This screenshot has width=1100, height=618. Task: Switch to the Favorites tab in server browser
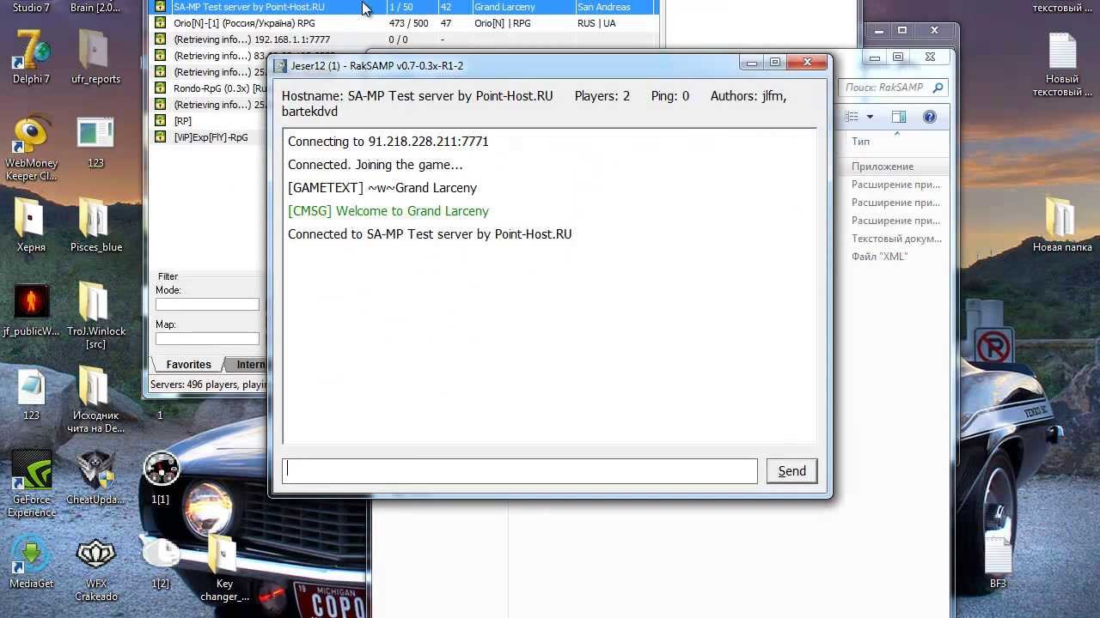[x=188, y=365]
